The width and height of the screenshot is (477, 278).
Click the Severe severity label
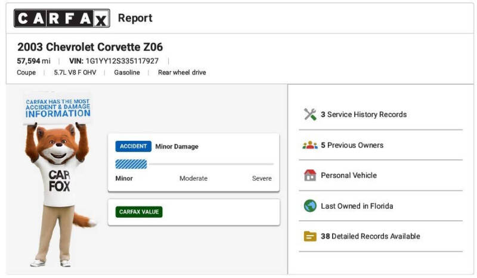pos(262,178)
